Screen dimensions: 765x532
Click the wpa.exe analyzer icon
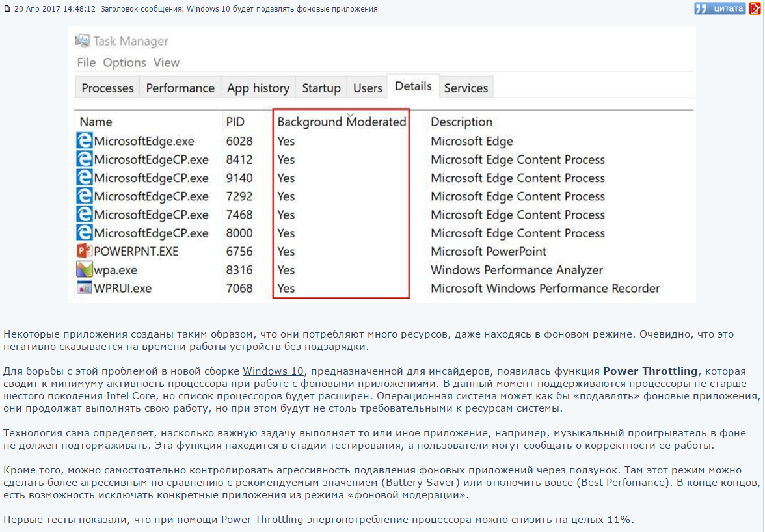click(84, 269)
